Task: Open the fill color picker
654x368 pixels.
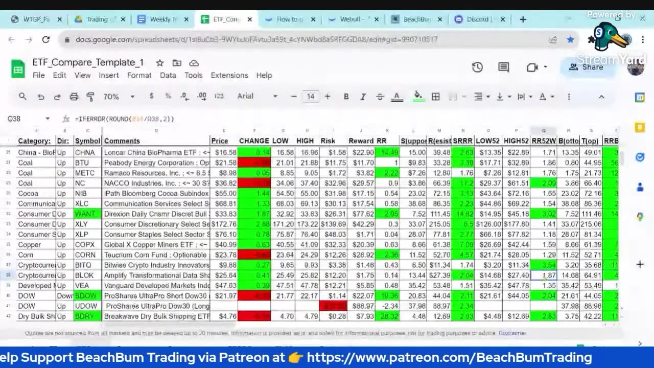Action: 418,96
